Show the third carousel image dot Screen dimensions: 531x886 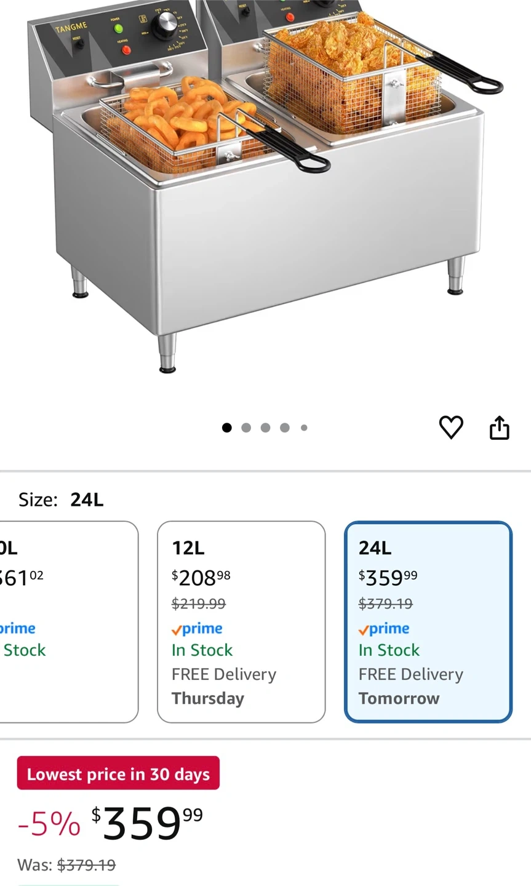point(265,428)
